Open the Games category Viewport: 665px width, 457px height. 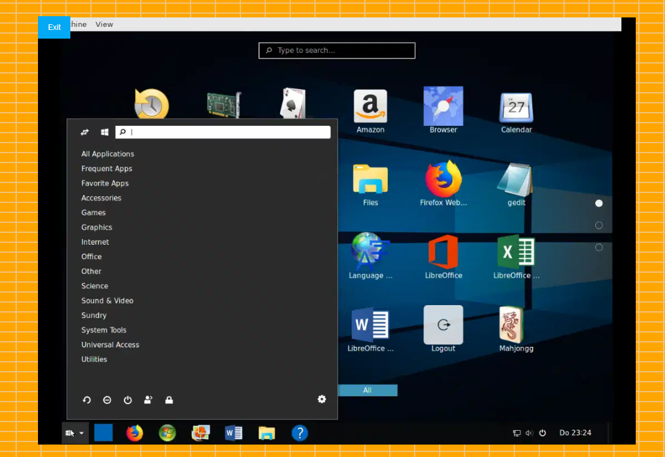coord(93,212)
